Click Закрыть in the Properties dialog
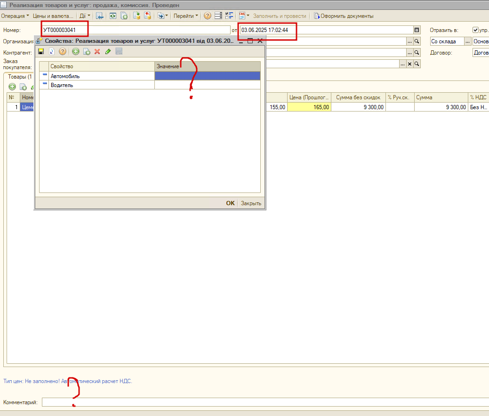 251,203
